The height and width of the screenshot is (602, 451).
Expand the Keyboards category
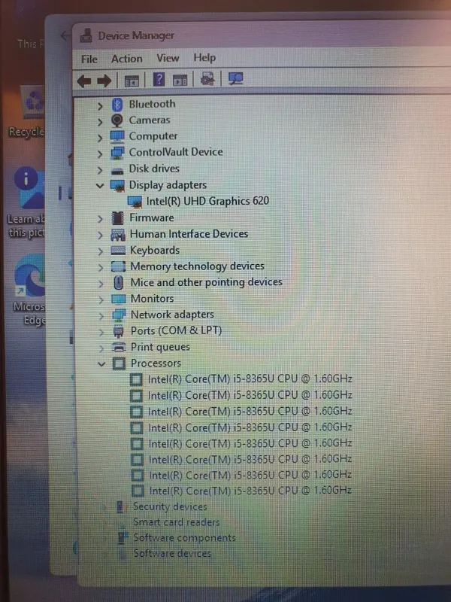101,251
